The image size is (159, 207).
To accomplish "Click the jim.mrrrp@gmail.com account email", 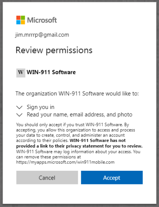I will coord(42,35).
